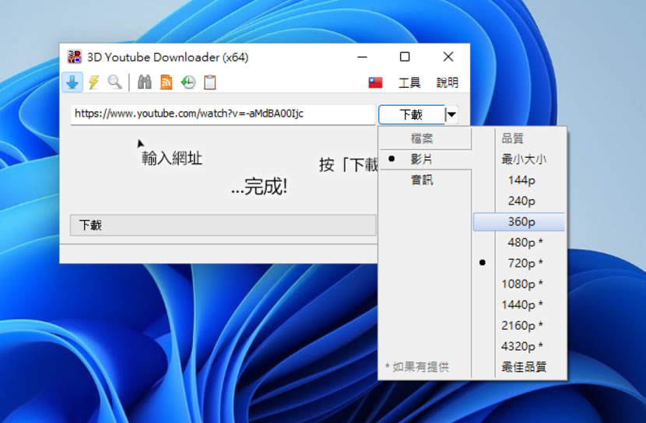Viewport: 646px width, 423px height.
Task: Minimize the 3D Youtube Downloader window
Action: pyautogui.click(x=362, y=57)
